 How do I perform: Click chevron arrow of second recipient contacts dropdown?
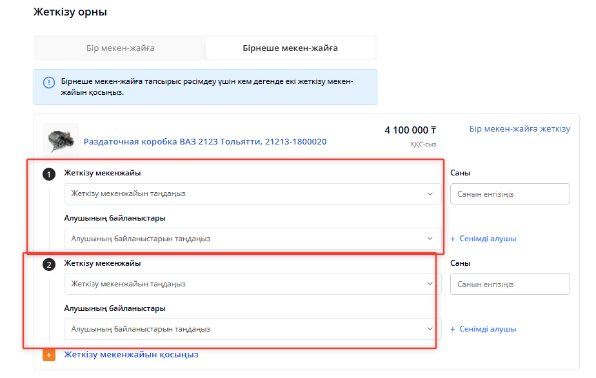point(430,329)
